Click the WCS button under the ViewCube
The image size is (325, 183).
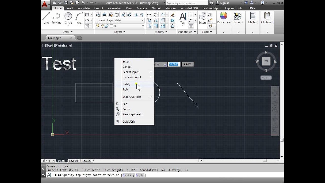266,78
